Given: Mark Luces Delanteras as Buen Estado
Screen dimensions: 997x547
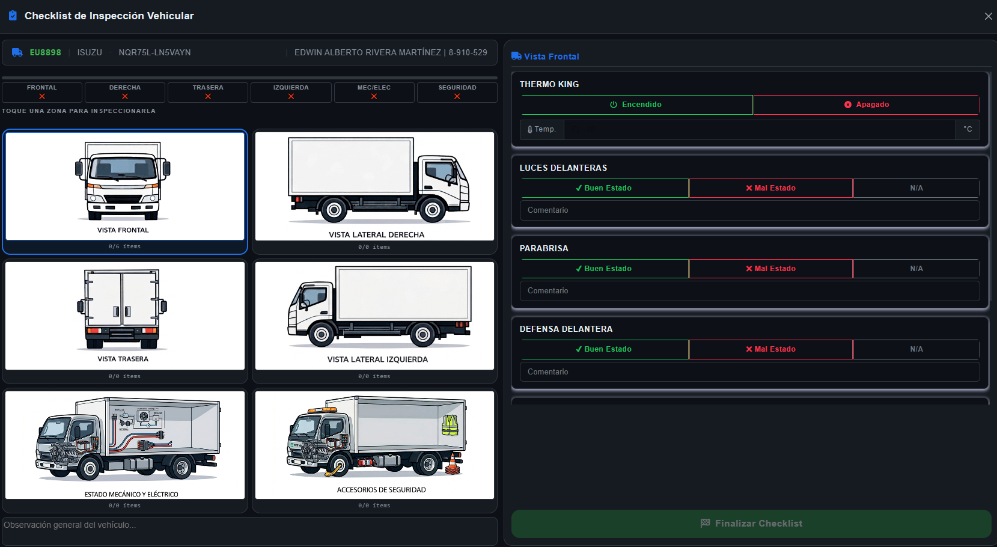Looking at the screenshot, I should [605, 188].
